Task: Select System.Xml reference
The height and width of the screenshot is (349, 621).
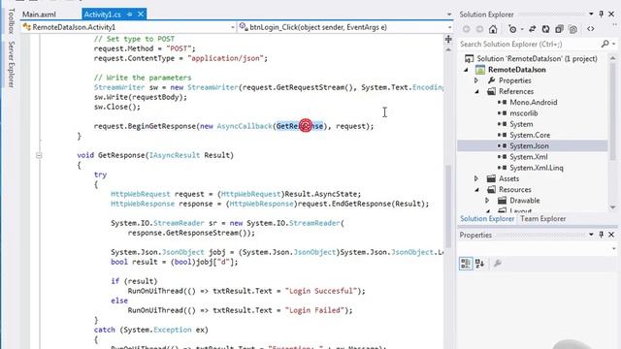Action: click(x=528, y=157)
